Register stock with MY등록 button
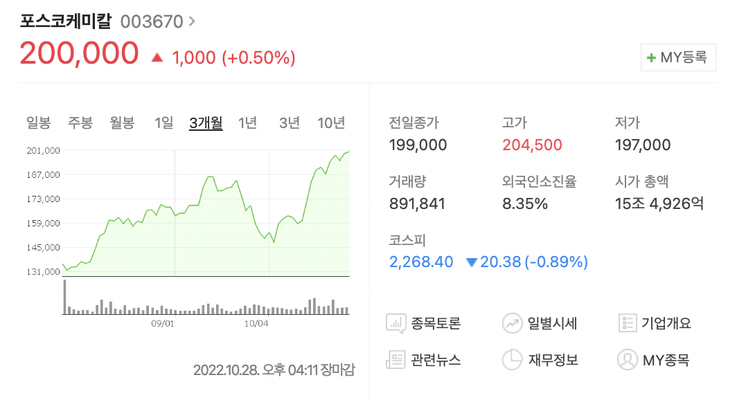The image size is (737, 400). 677,57
